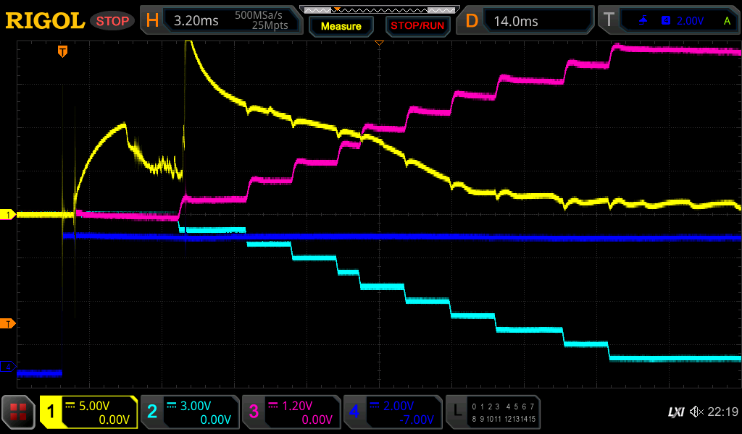This screenshot has height=434, width=742.
Task: Open the trigger T 2.00V settings
Action: 670,21
